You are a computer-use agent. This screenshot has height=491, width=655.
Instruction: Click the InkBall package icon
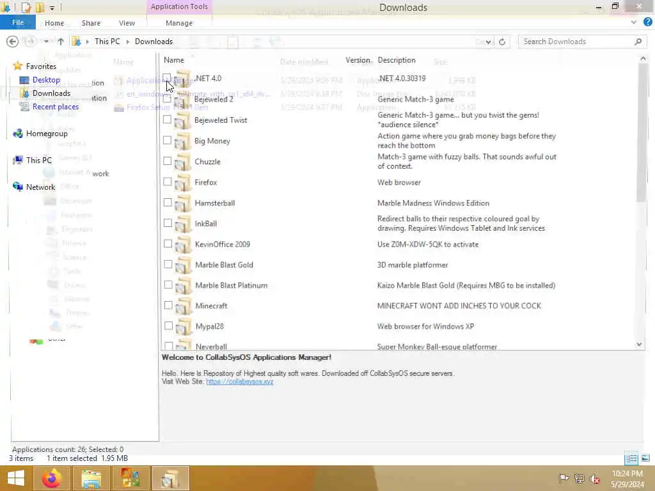point(183,224)
